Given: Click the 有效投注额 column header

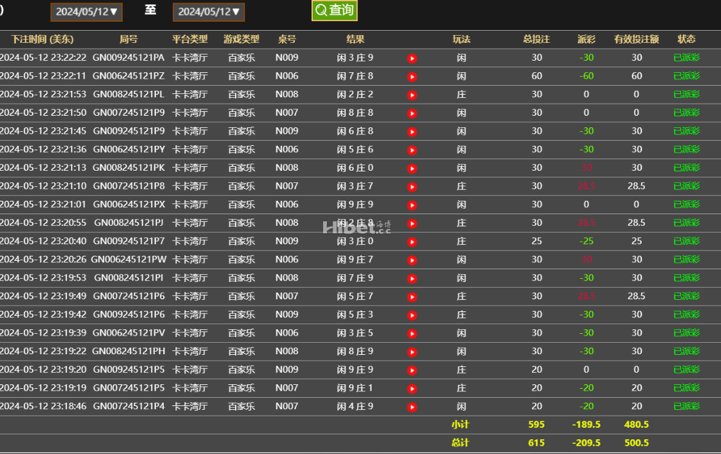Looking at the screenshot, I should pos(637,40).
